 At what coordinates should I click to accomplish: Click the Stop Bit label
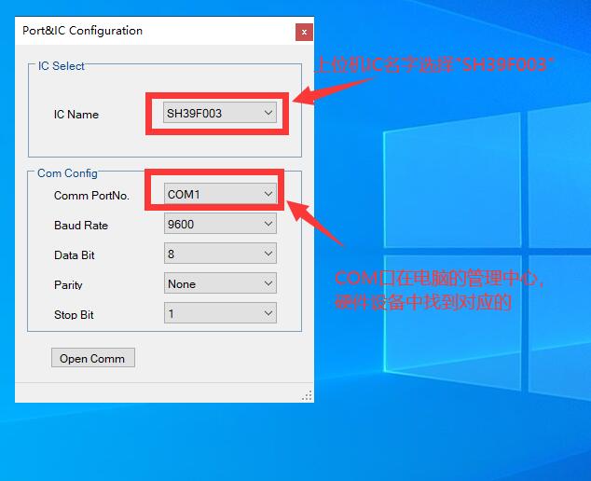(74, 315)
